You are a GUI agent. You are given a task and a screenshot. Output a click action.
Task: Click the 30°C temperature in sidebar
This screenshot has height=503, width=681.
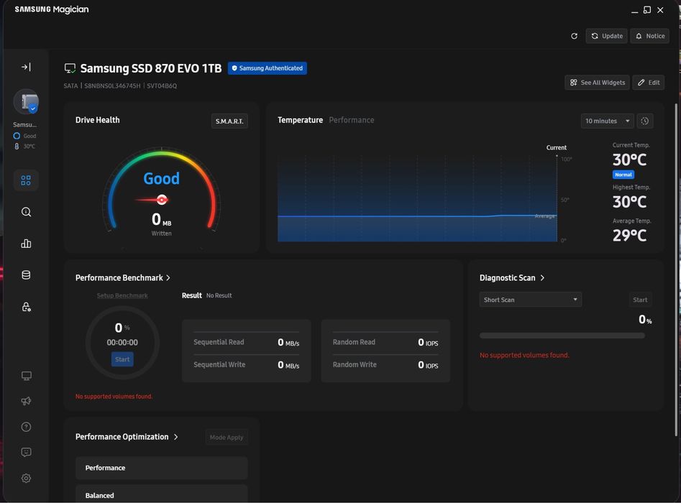29,147
